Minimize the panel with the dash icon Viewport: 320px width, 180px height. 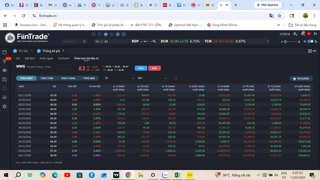point(314,51)
